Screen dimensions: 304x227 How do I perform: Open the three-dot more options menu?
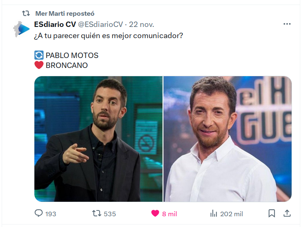pyautogui.click(x=287, y=24)
